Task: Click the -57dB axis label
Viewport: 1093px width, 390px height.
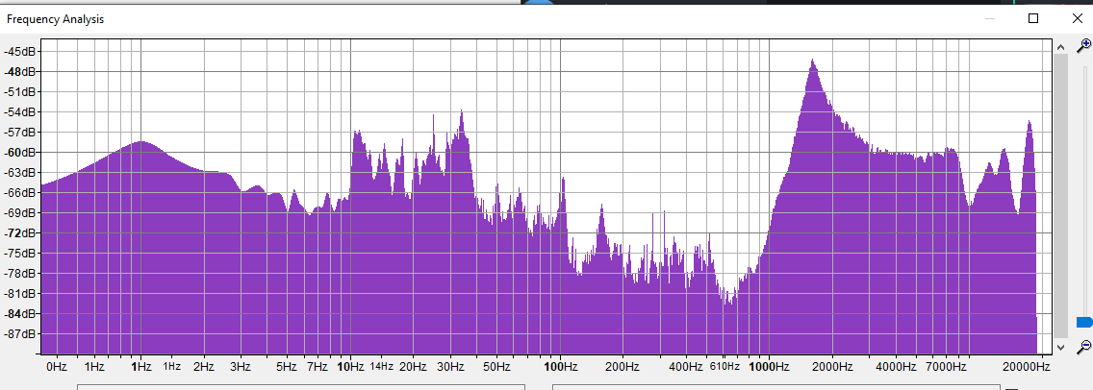Action: [x=21, y=133]
